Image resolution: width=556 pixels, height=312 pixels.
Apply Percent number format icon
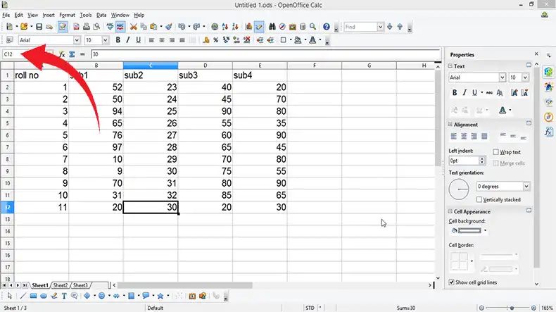[x=215, y=40]
